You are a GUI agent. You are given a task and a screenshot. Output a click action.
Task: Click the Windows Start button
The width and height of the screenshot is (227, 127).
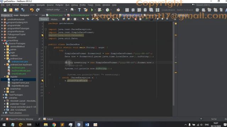tap(4, 125)
